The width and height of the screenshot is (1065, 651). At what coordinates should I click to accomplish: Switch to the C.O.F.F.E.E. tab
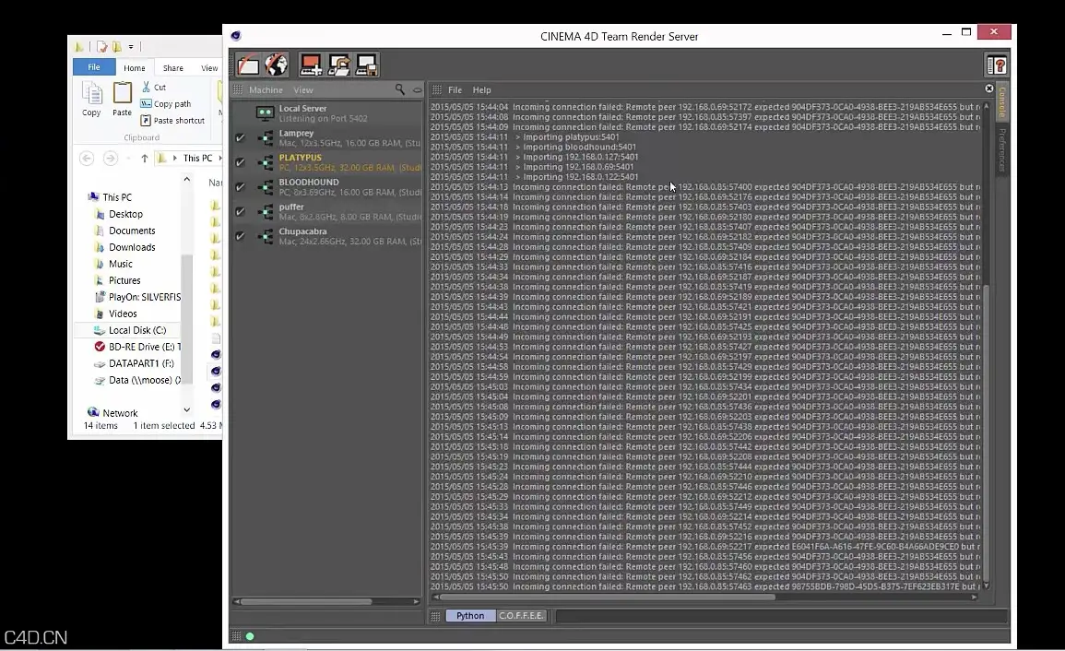[x=521, y=616]
